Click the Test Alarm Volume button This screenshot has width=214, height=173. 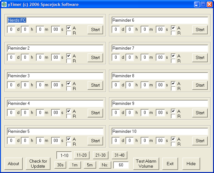(146, 164)
